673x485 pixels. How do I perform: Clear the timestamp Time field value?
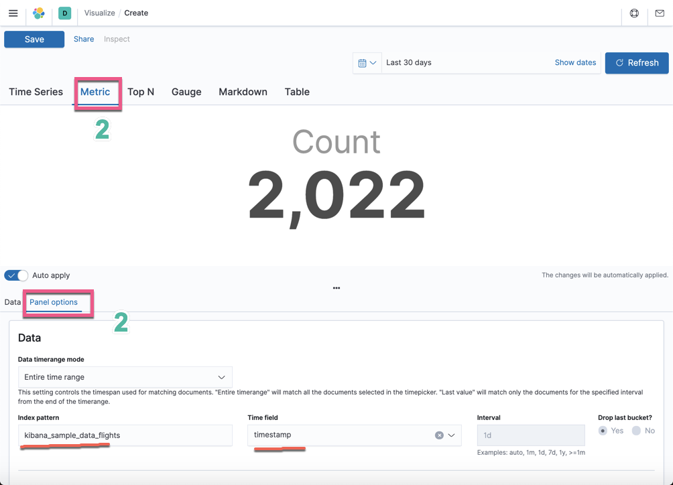pos(440,435)
